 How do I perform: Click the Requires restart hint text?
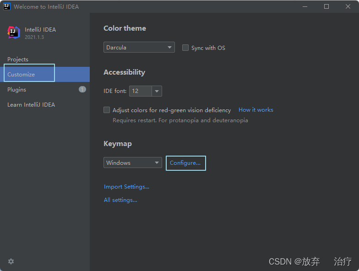point(180,120)
